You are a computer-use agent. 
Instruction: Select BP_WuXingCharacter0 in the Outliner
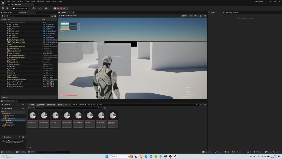coord(16,40)
